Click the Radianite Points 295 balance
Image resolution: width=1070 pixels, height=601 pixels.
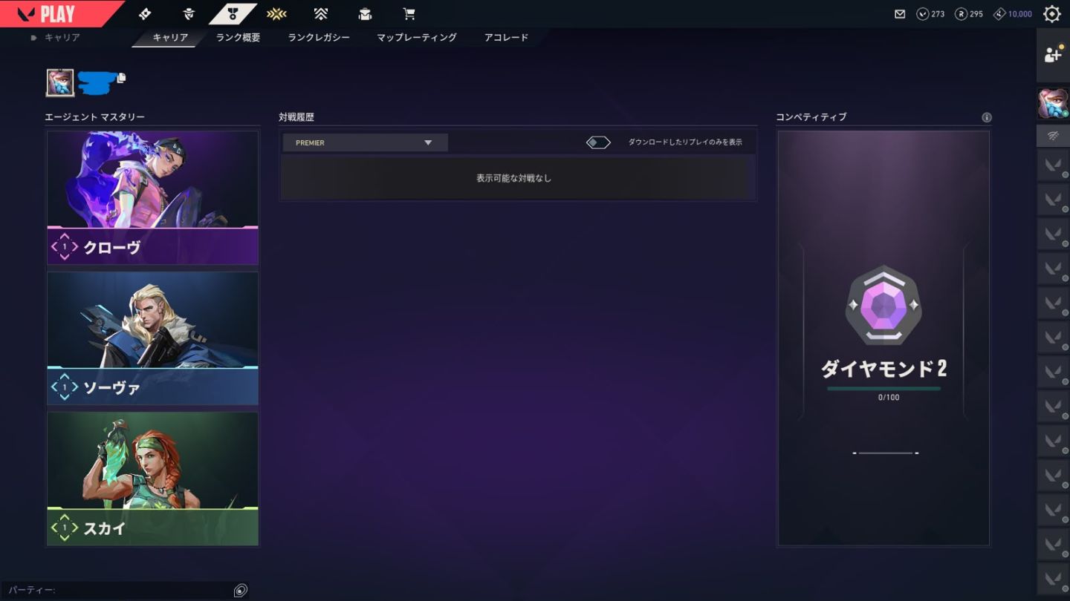969,13
